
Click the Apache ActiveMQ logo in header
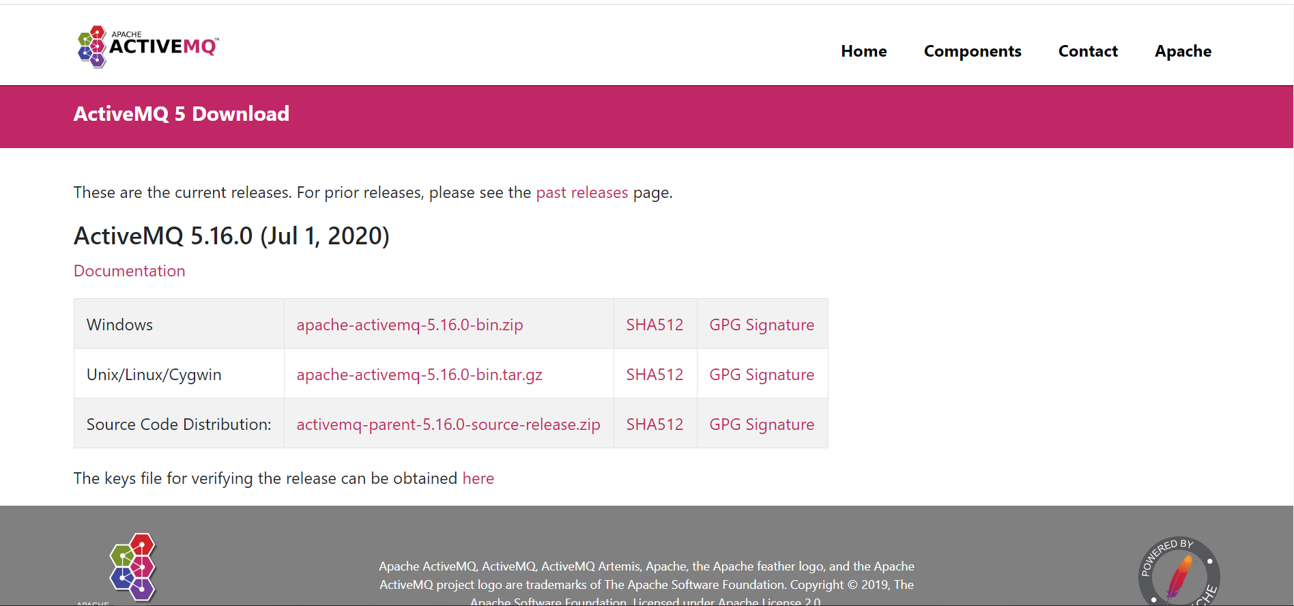tap(148, 46)
